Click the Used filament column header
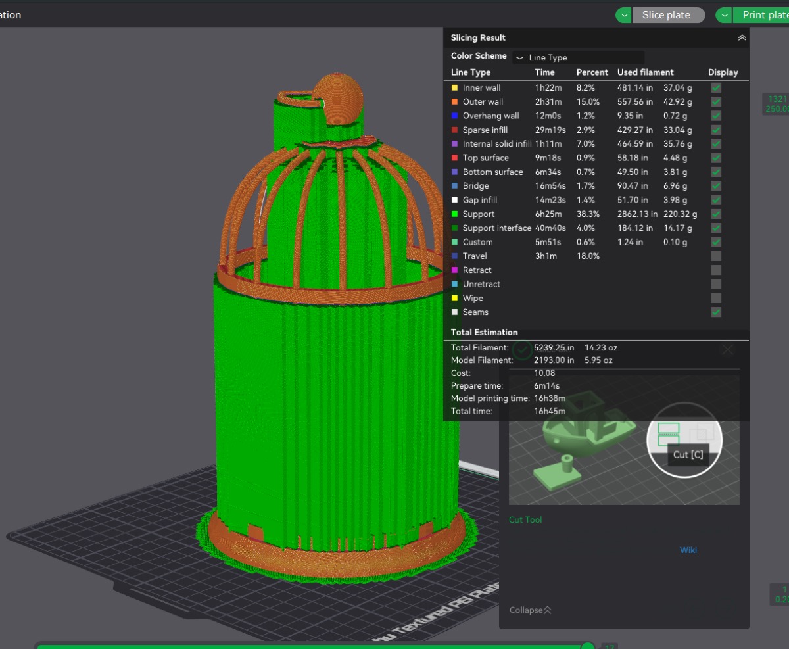 click(x=646, y=72)
